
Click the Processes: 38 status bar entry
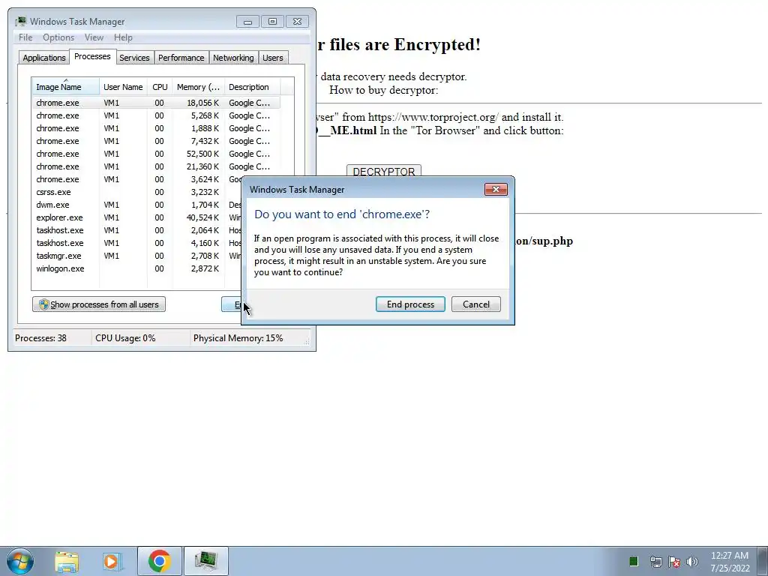coord(40,338)
